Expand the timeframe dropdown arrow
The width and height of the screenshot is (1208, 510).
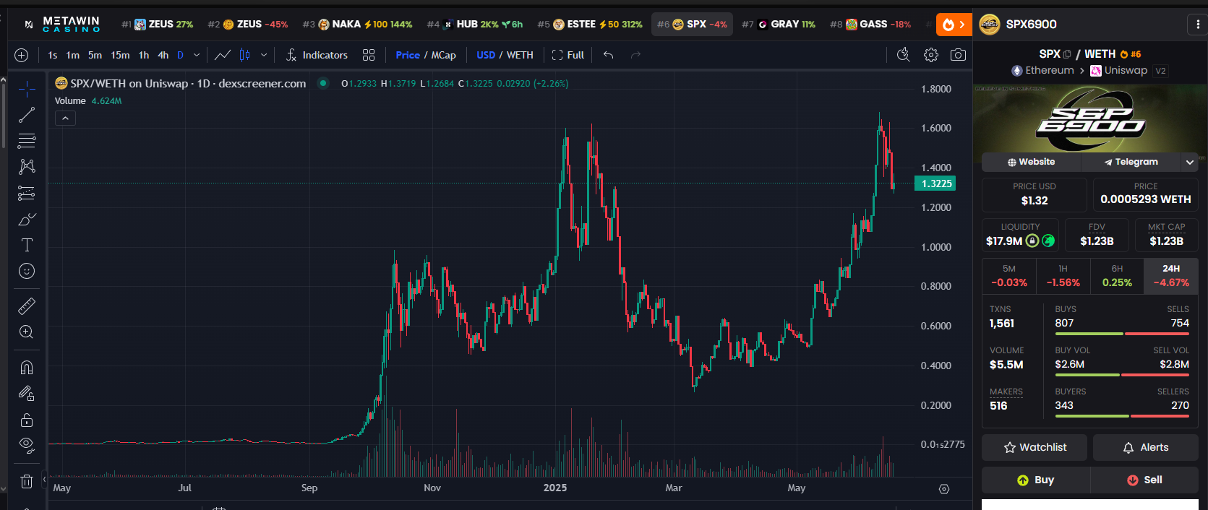pyautogui.click(x=197, y=55)
